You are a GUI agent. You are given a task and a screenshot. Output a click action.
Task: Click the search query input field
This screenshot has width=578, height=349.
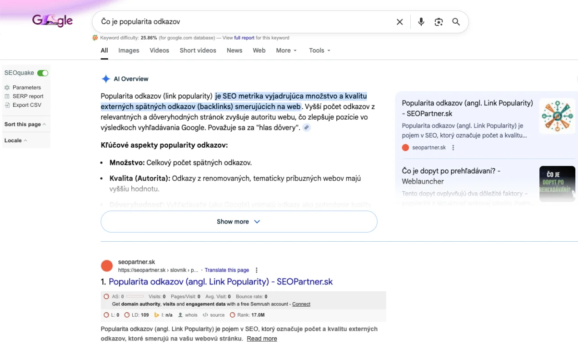point(241,22)
